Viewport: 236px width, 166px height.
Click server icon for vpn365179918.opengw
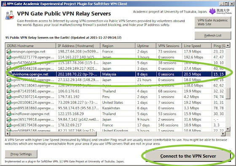point(9,119)
